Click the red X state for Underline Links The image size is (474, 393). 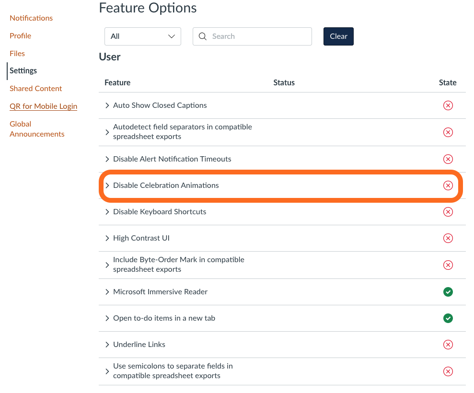point(448,345)
